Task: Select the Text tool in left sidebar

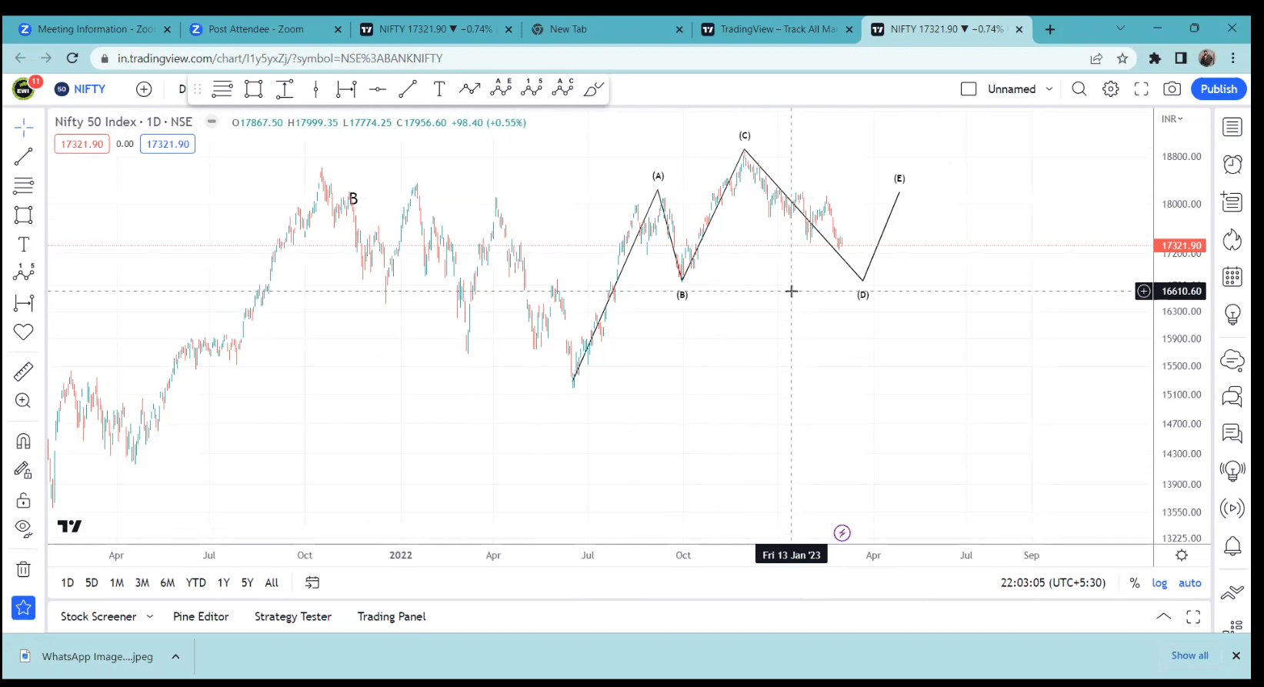Action: 23,245
